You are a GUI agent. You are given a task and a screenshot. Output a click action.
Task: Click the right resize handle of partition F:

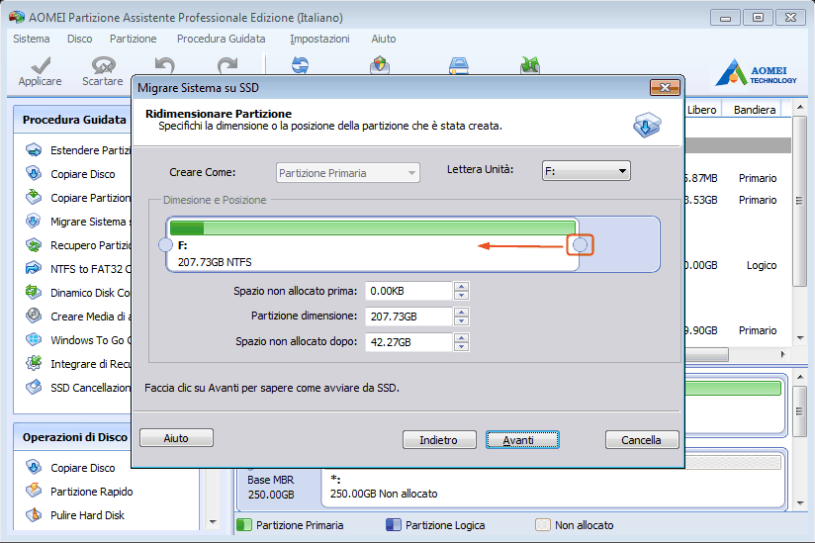[580, 244]
